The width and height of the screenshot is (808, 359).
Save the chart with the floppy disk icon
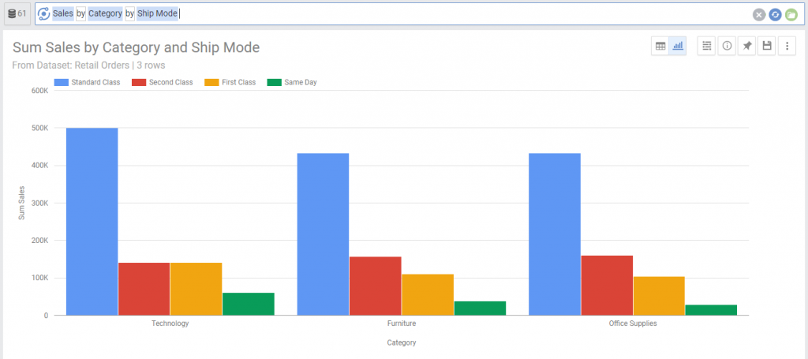[767, 46]
